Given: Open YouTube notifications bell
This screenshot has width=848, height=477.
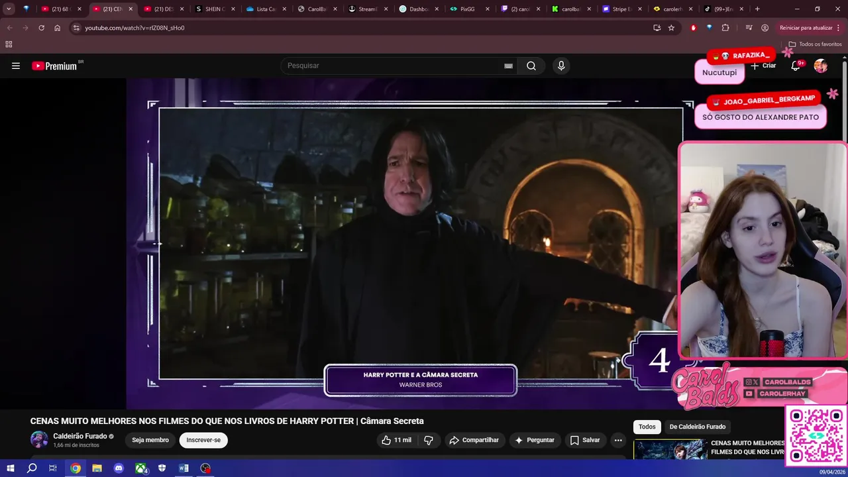Looking at the screenshot, I should (x=796, y=66).
